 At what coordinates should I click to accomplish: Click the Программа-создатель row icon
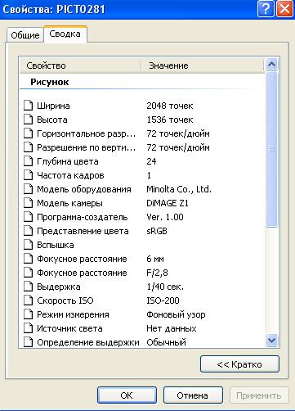click(x=28, y=217)
